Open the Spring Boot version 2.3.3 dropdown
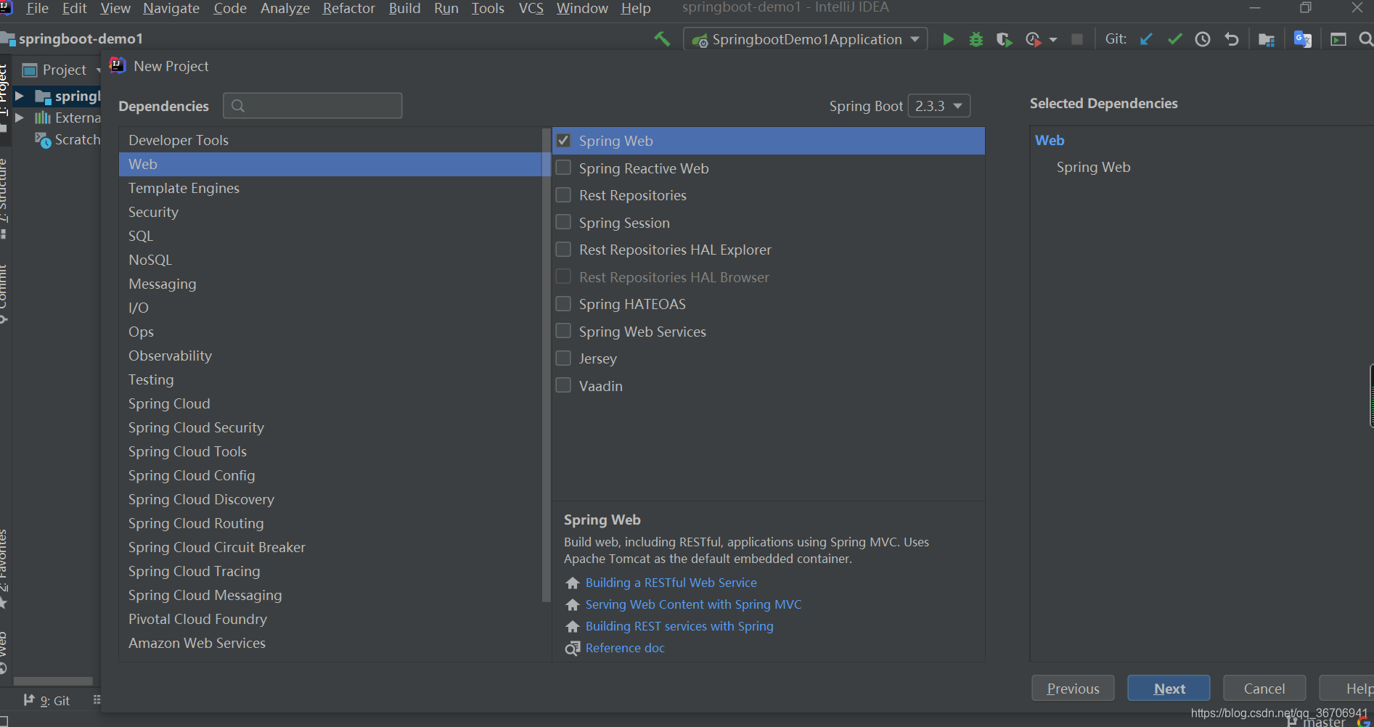Viewport: 1374px width, 727px height. [939, 106]
